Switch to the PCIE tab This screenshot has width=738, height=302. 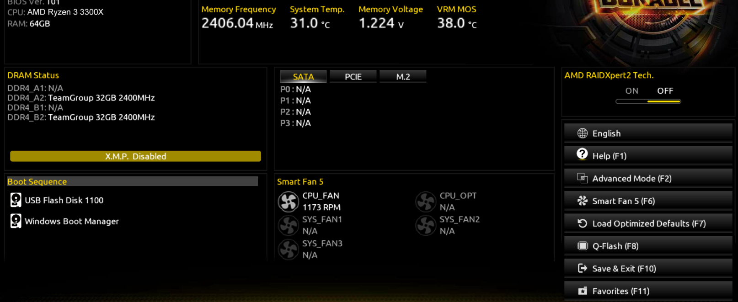point(353,76)
